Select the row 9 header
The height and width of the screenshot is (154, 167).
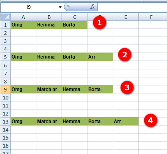[x=6, y=89]
